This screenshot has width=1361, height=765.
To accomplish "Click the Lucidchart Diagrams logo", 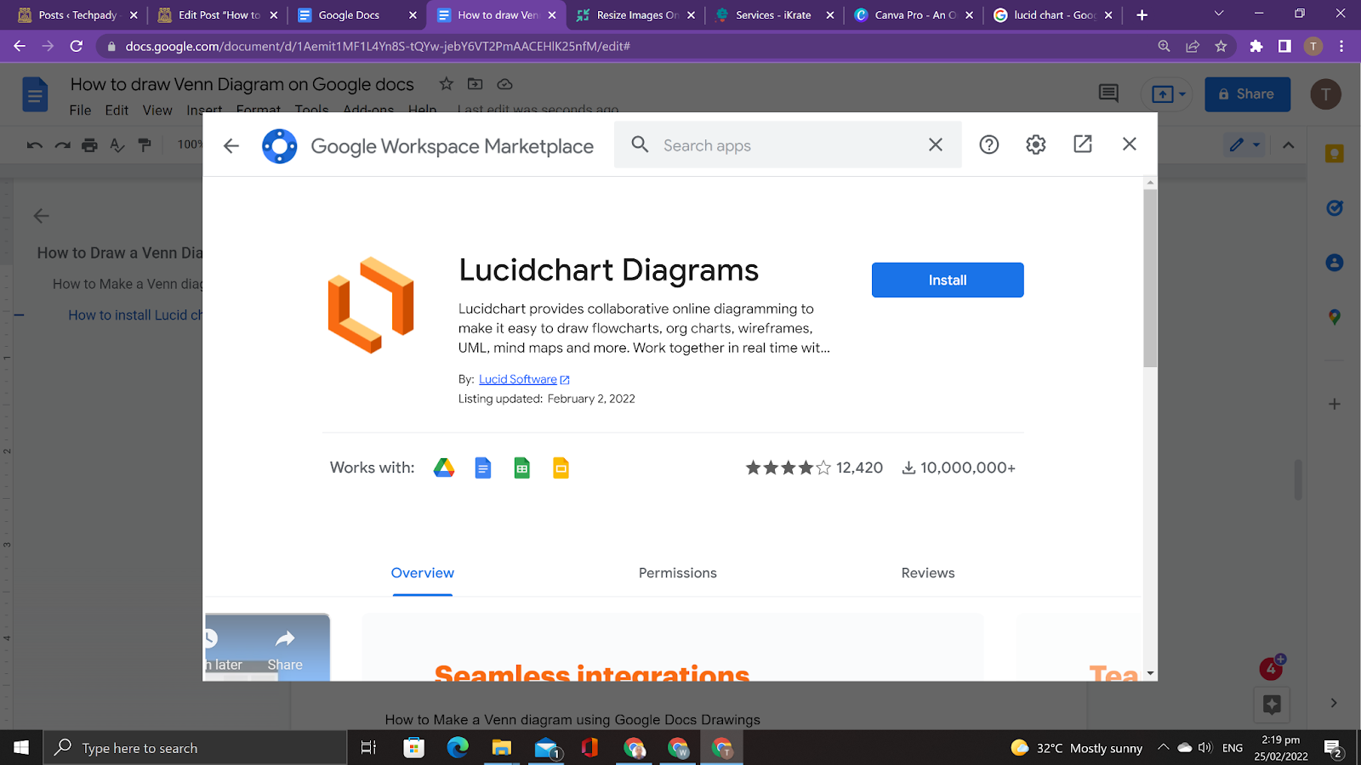I will pyautogui.click(x=371, y=305).
